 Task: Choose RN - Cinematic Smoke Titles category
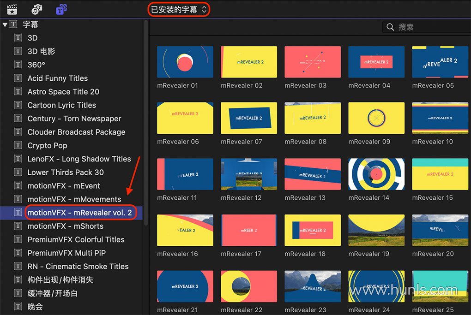pos(78,267)
